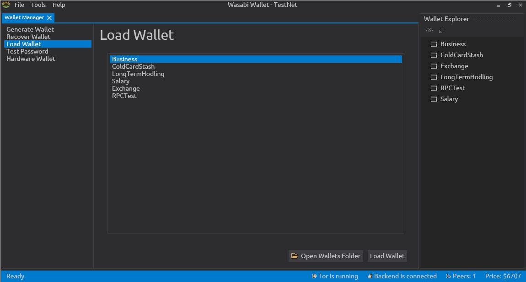Click the collapse-all icon in Wallet Explorer
Viewport: 526px width, 282px height.
pyautogui.click(x=441, y=31)
